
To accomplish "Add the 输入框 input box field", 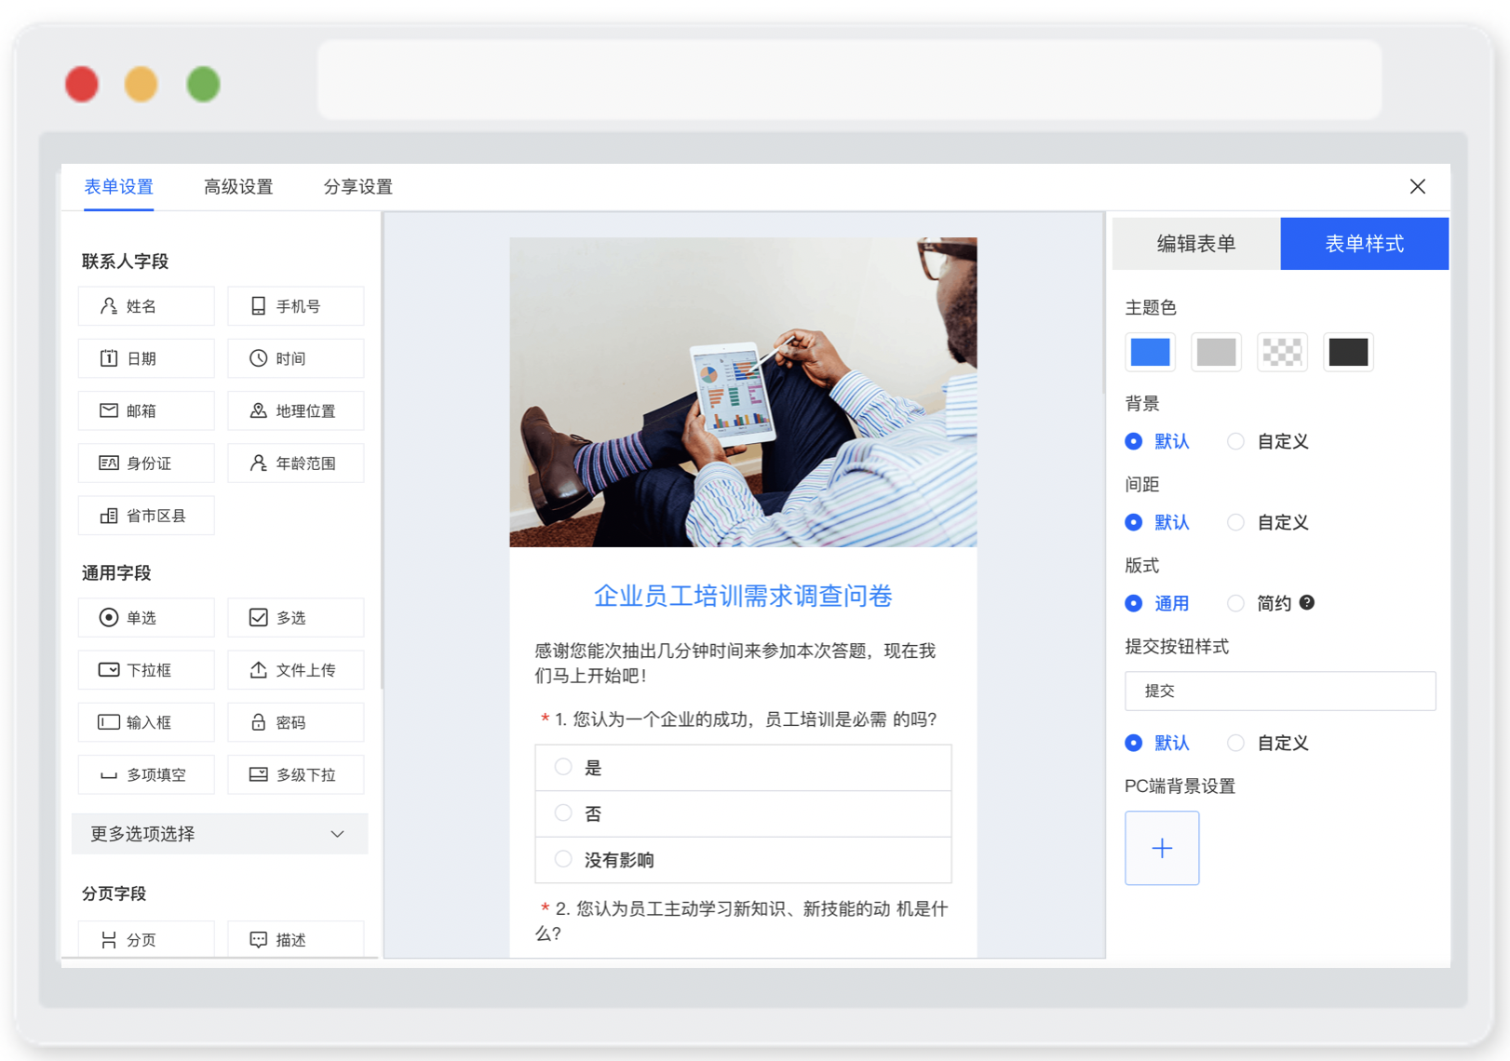I will (146, 722).
